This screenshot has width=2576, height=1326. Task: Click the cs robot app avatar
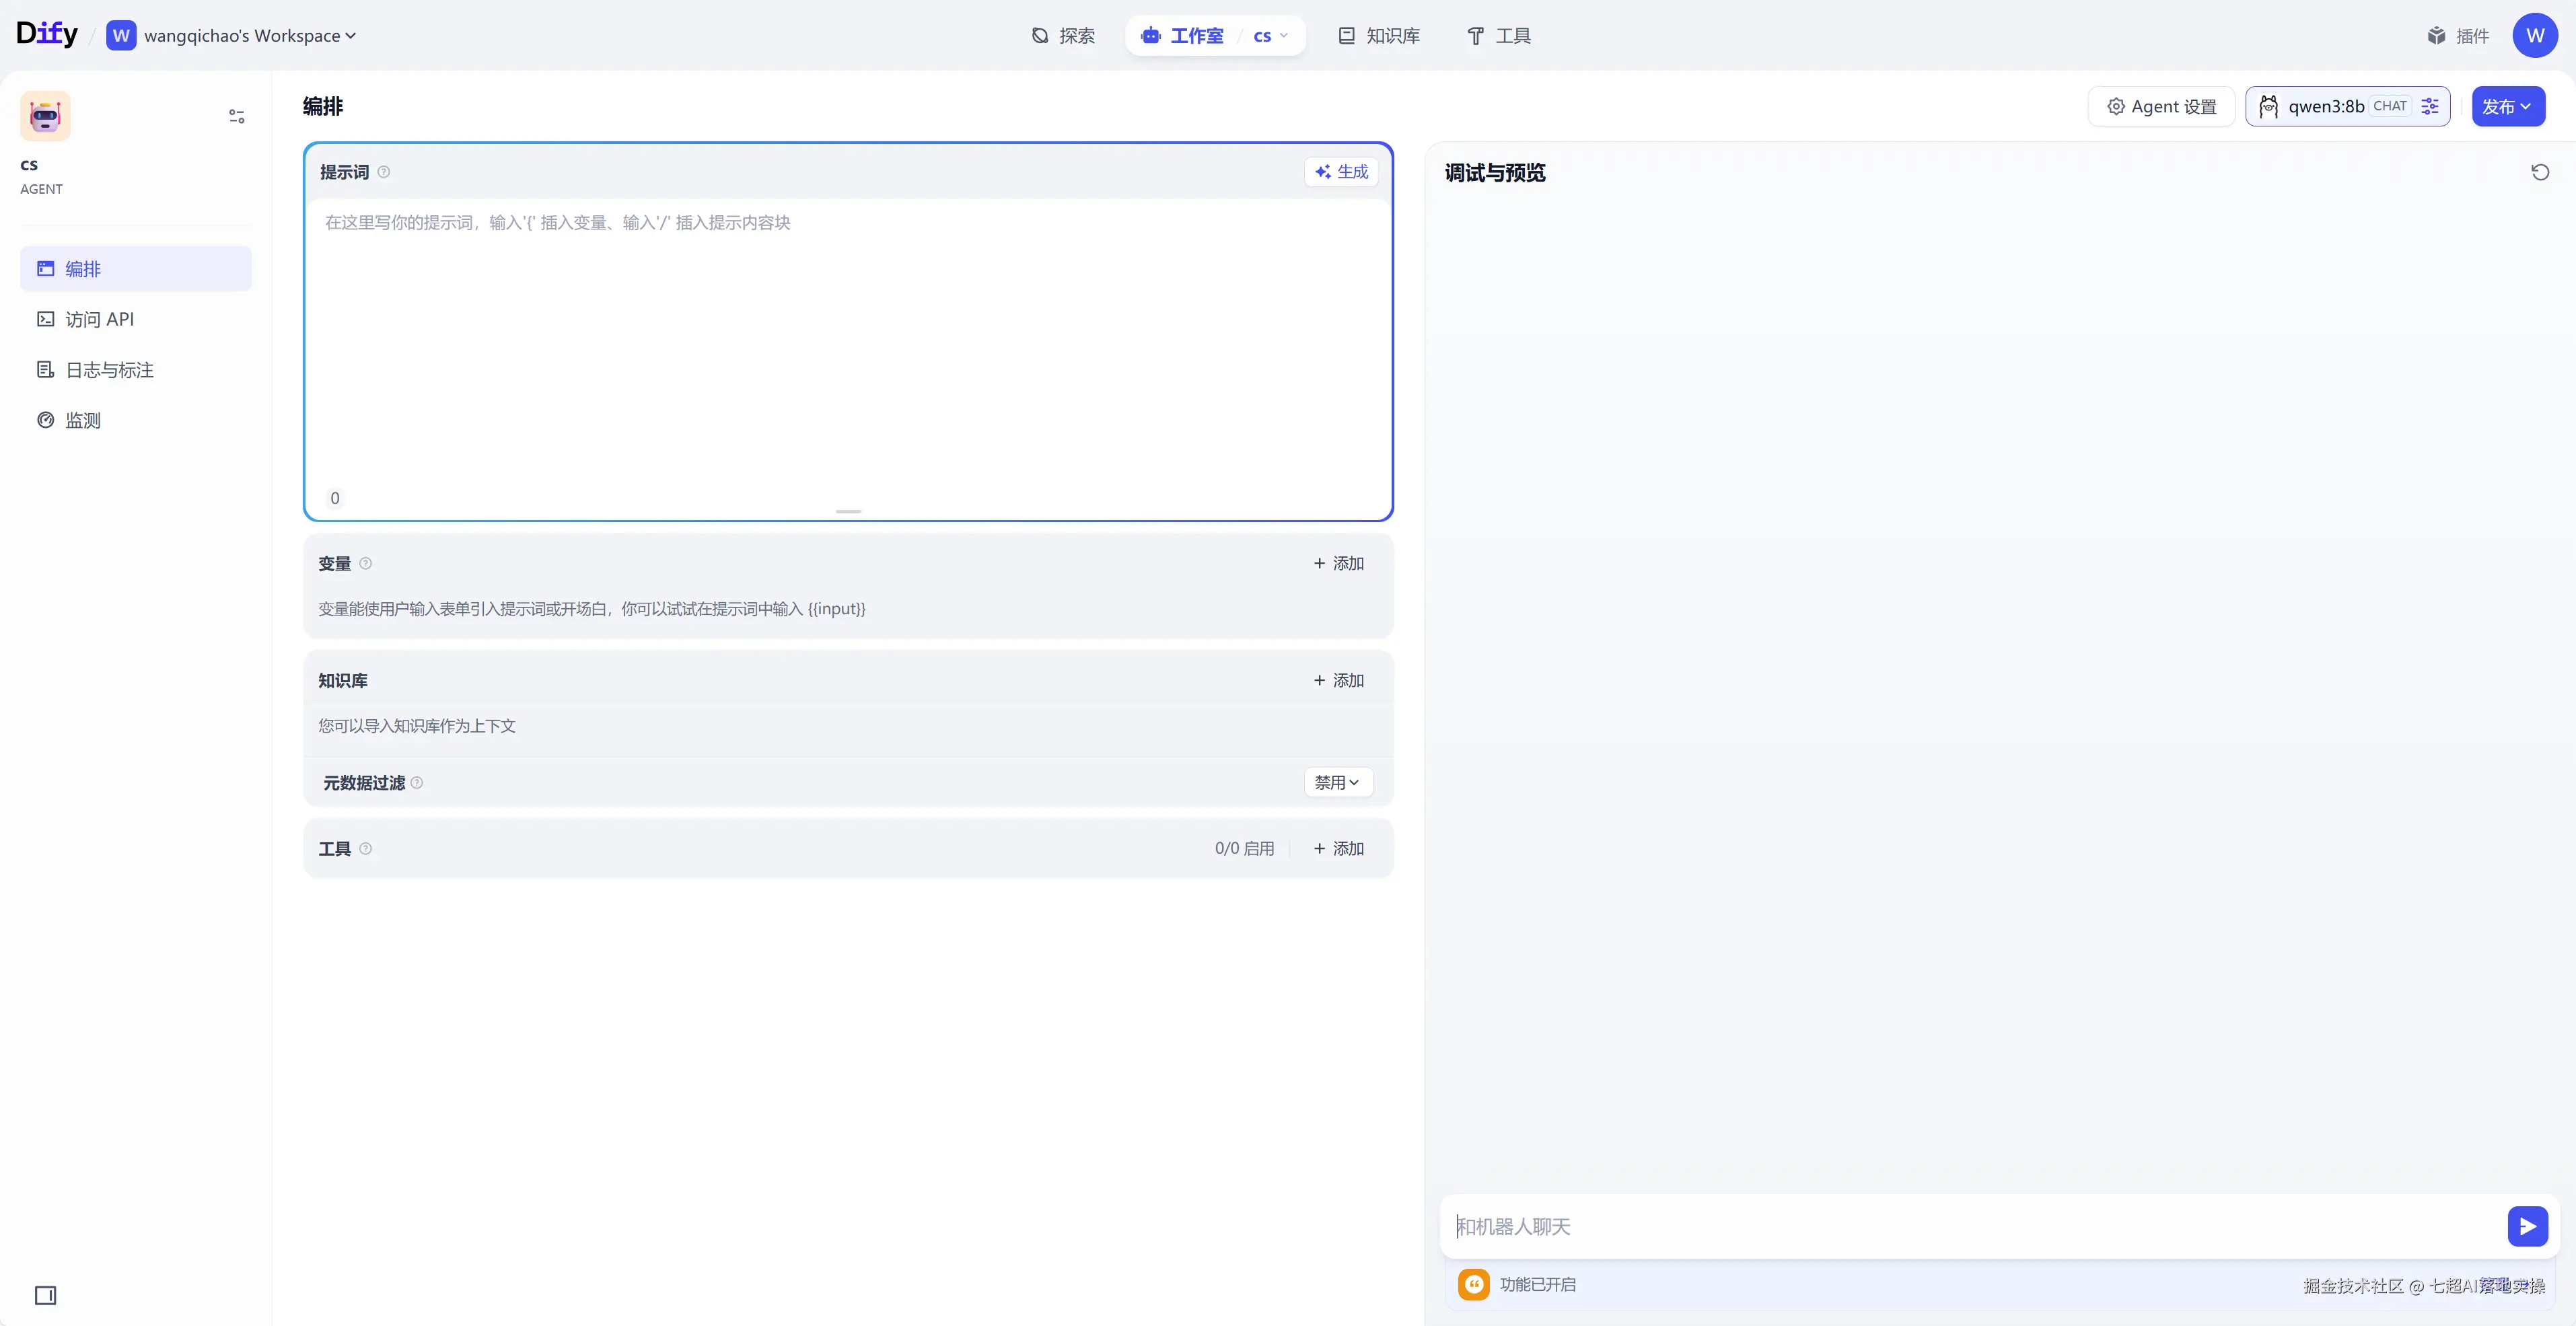45,116
